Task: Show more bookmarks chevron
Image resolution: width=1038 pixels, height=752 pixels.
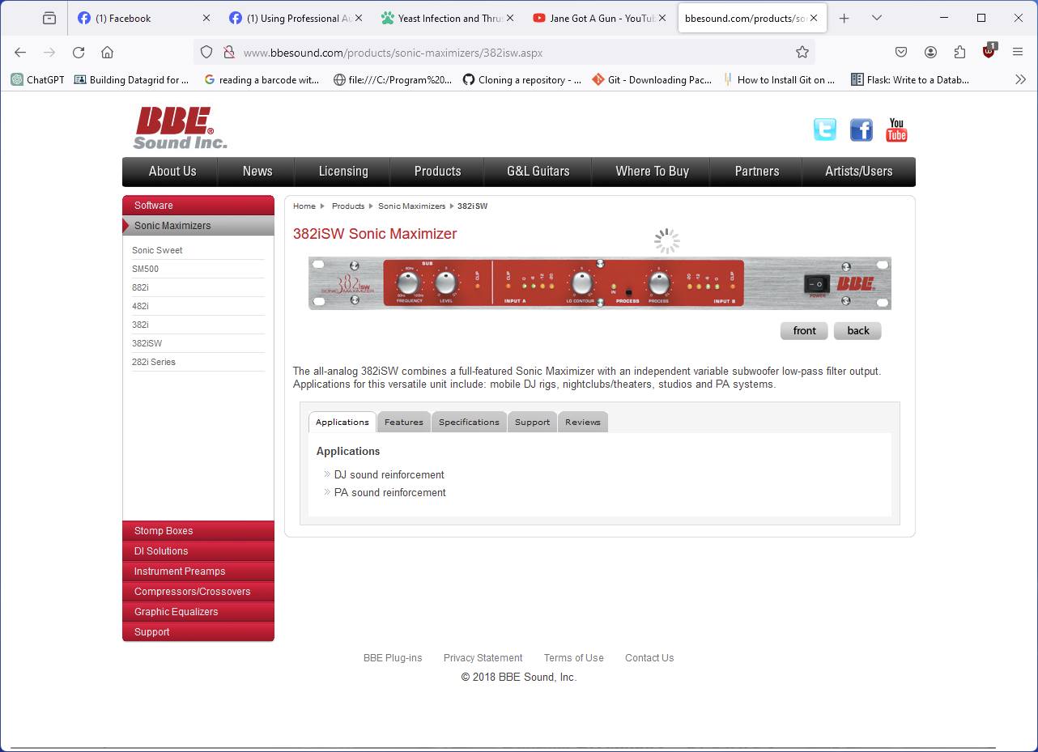Action: click(1020, 79)
